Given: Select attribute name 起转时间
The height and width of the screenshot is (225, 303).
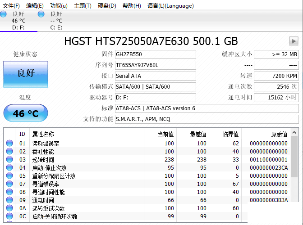Looking at the screenshot, I should (43, 160).
